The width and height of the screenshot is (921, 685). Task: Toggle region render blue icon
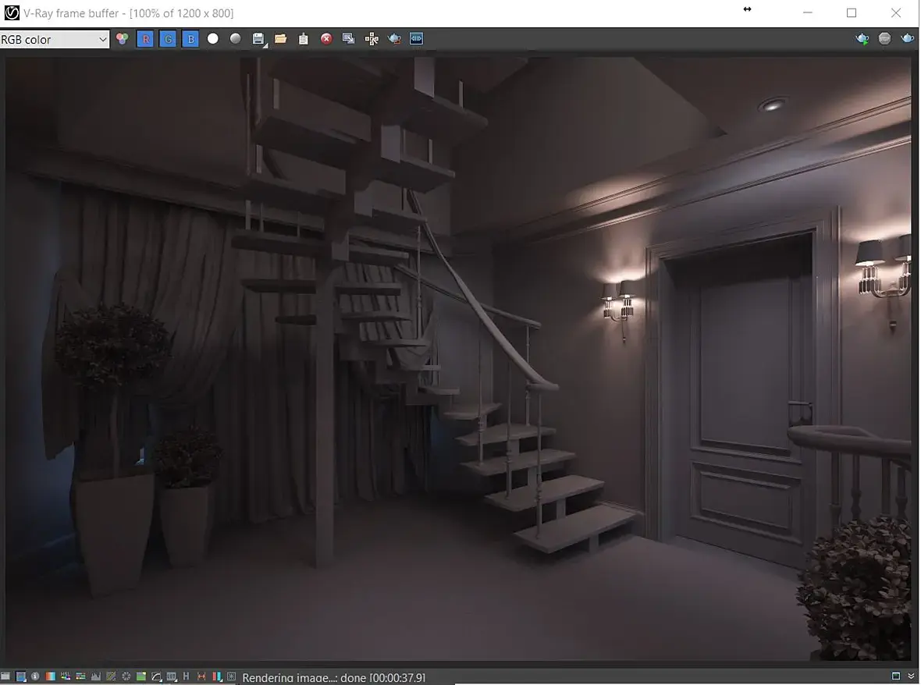(417, 39)
